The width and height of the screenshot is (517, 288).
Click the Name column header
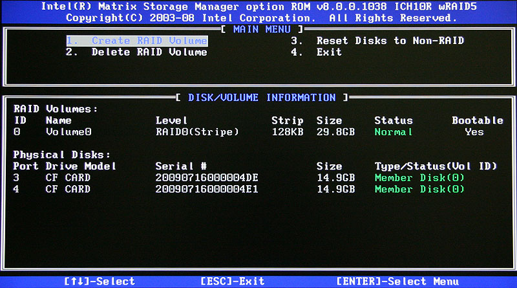(59, 120)
